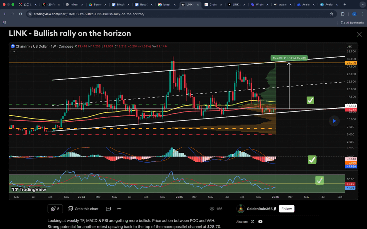The height and width of the screenshot is (229, 367).
Task: Click the address bar URL
Action: point(89,14)
